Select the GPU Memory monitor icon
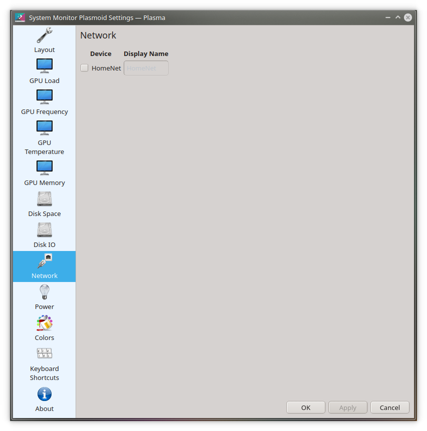 click(44, 168)
